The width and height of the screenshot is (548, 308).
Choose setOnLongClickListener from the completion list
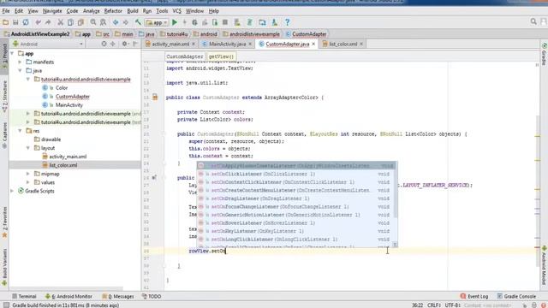(295, 240)
